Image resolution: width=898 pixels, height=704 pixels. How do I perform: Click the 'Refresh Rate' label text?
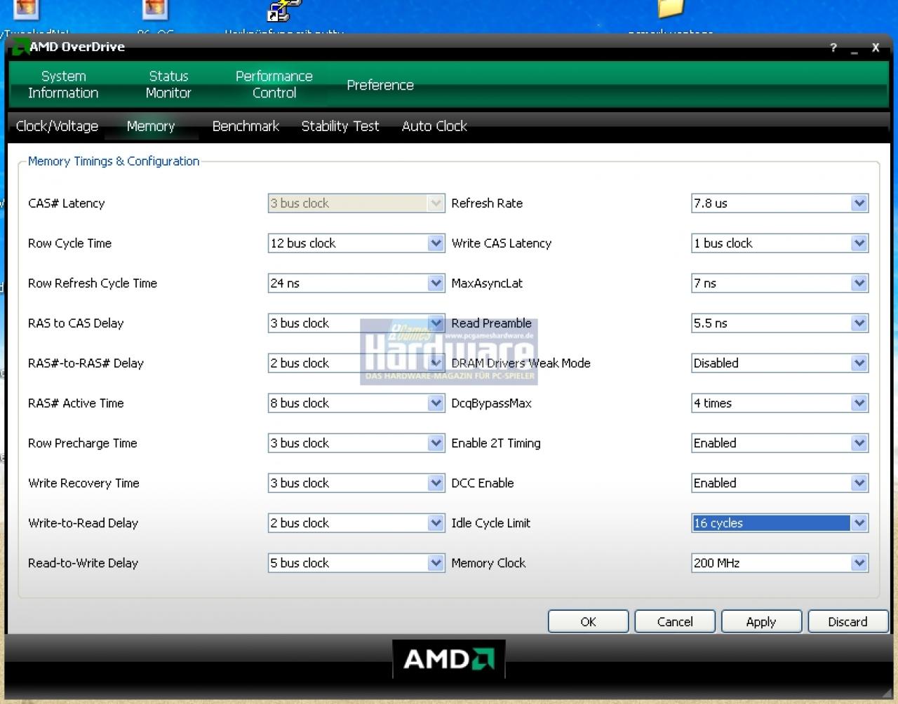[x=487, y=203]
